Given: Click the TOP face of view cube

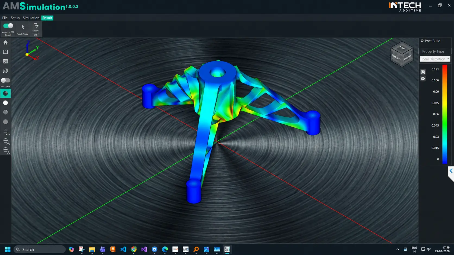Looking at the screenshot, I should coord(402,48).
